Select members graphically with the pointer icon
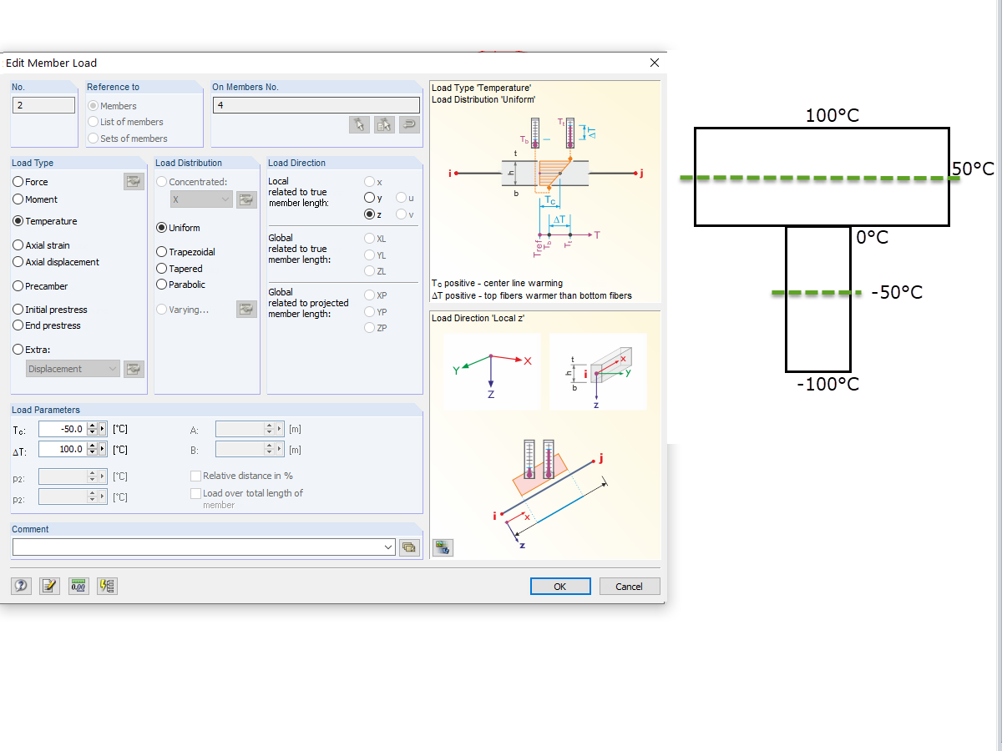The image size is (1007, 751). point(359,124)
